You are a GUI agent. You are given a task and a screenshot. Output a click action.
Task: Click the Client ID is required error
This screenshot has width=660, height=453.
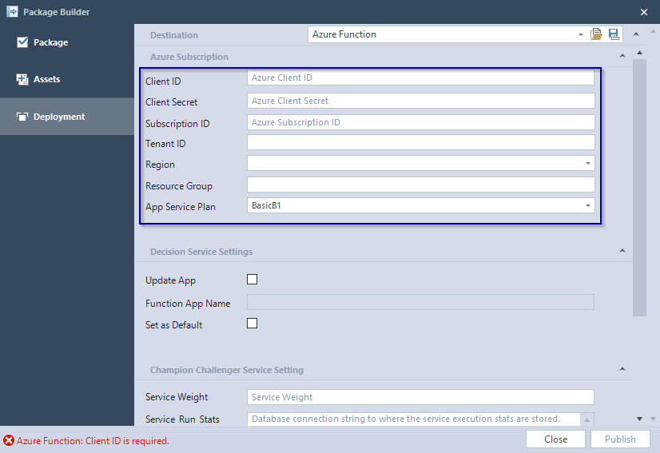pyautogui.click(x=93, y=441)
